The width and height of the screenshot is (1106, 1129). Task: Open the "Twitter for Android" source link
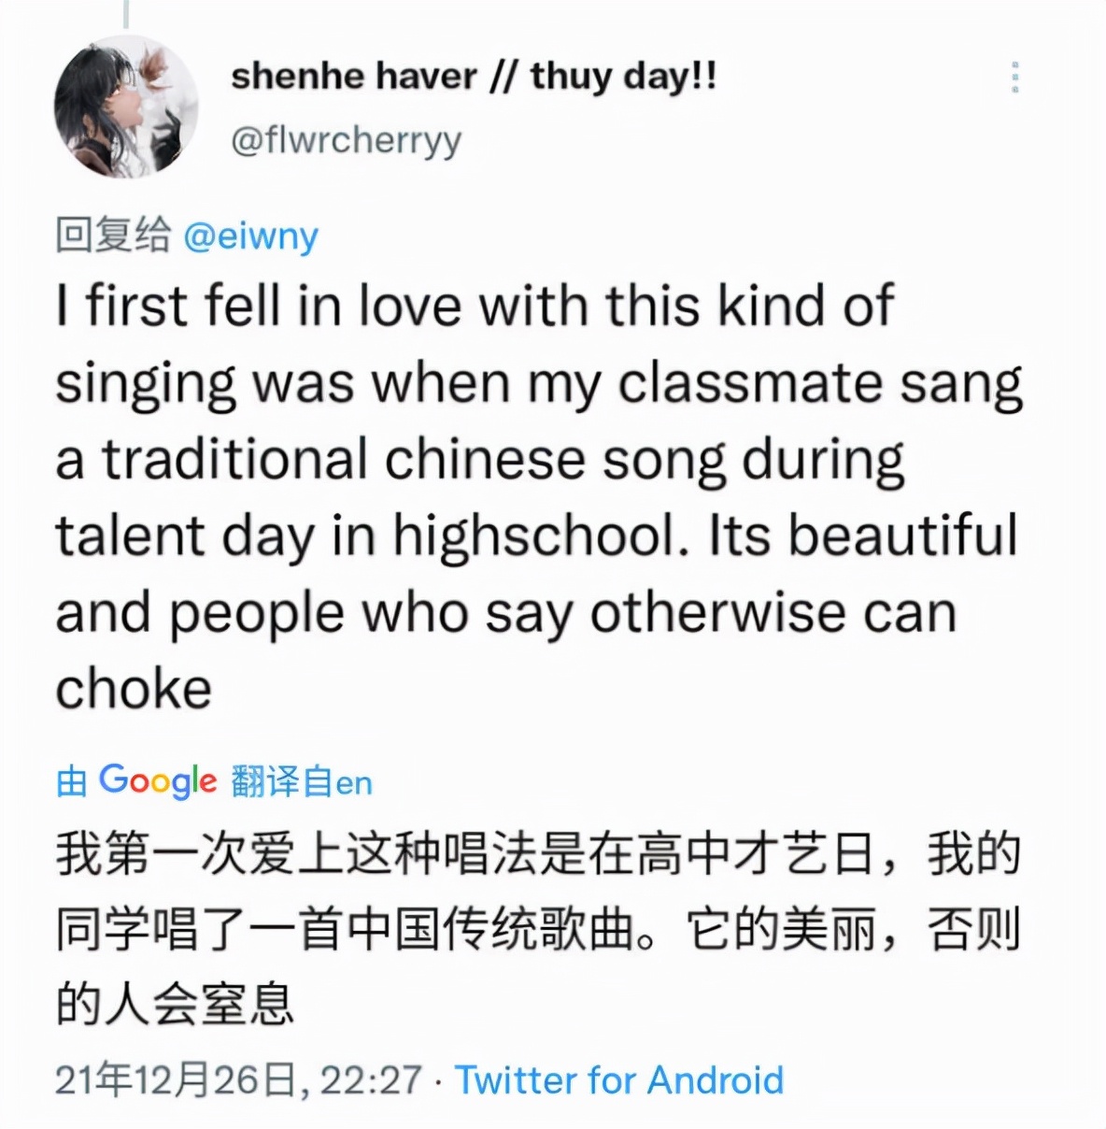[x=618, y=1080]
